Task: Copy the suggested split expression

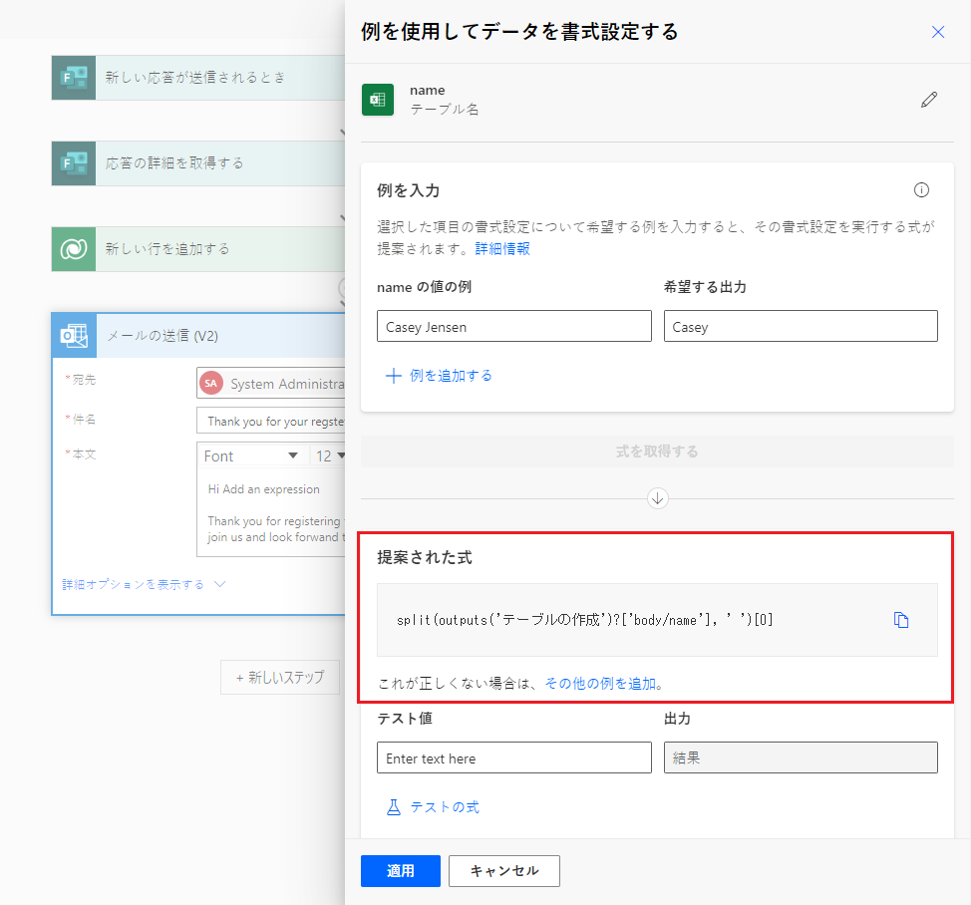Action: (x=902, y=619)
